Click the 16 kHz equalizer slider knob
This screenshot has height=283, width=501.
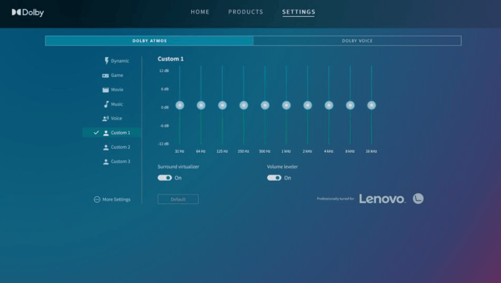click(x=371, y=105)
